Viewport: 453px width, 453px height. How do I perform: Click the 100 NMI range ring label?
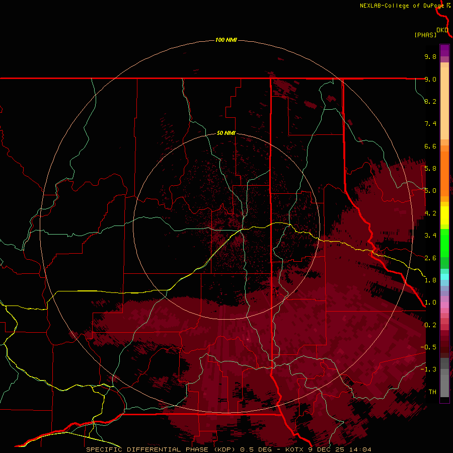tap(226, 40)
